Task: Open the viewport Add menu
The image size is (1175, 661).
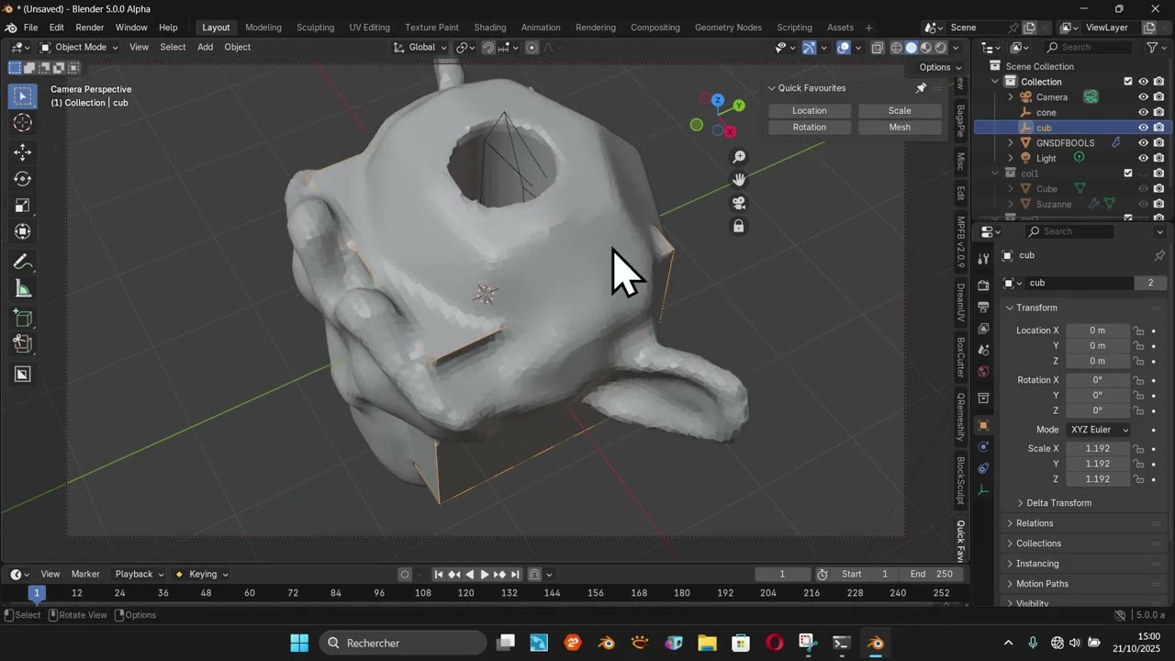Action: point(205,48)
